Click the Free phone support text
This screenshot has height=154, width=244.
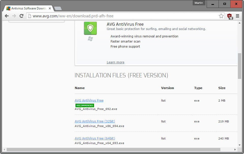[125, 46]
